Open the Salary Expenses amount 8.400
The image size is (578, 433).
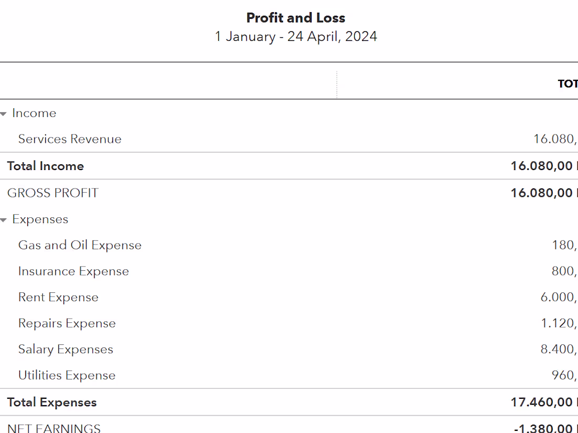point(559,350)
